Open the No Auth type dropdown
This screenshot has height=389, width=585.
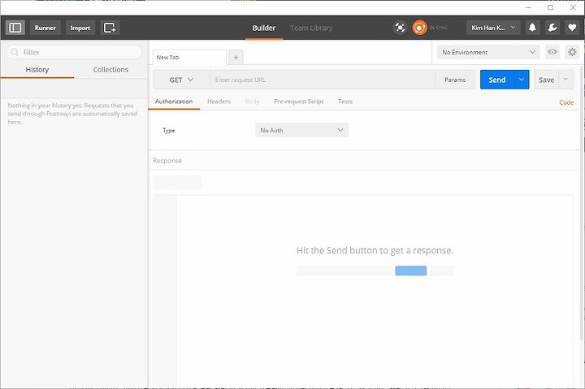[x=301, y=130]
